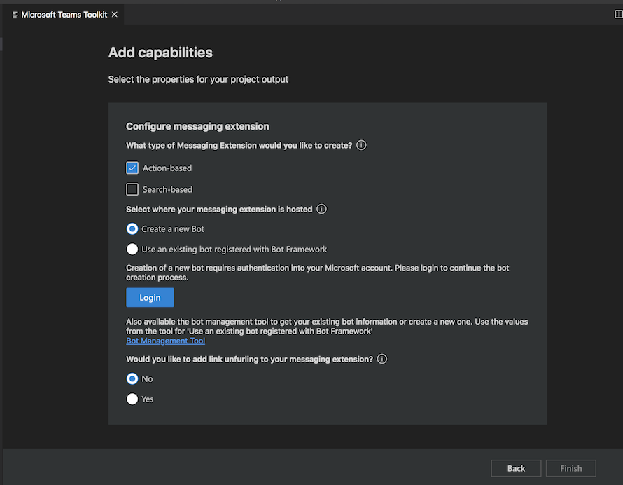Image resolution: width=623 pixels, height=485 pixels.
Task: Click the Finish button
Action: 571,468
